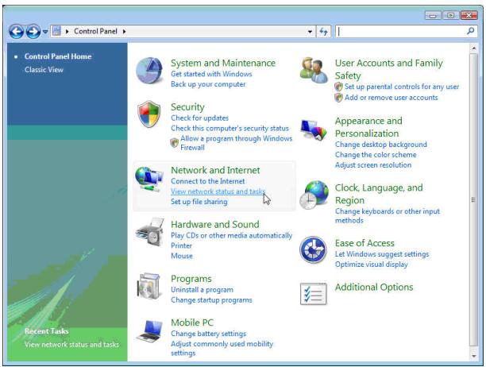Open the Mobile PC heading
Image resolution: width=486 pixels, height=367 pixels.
[192, 323]
